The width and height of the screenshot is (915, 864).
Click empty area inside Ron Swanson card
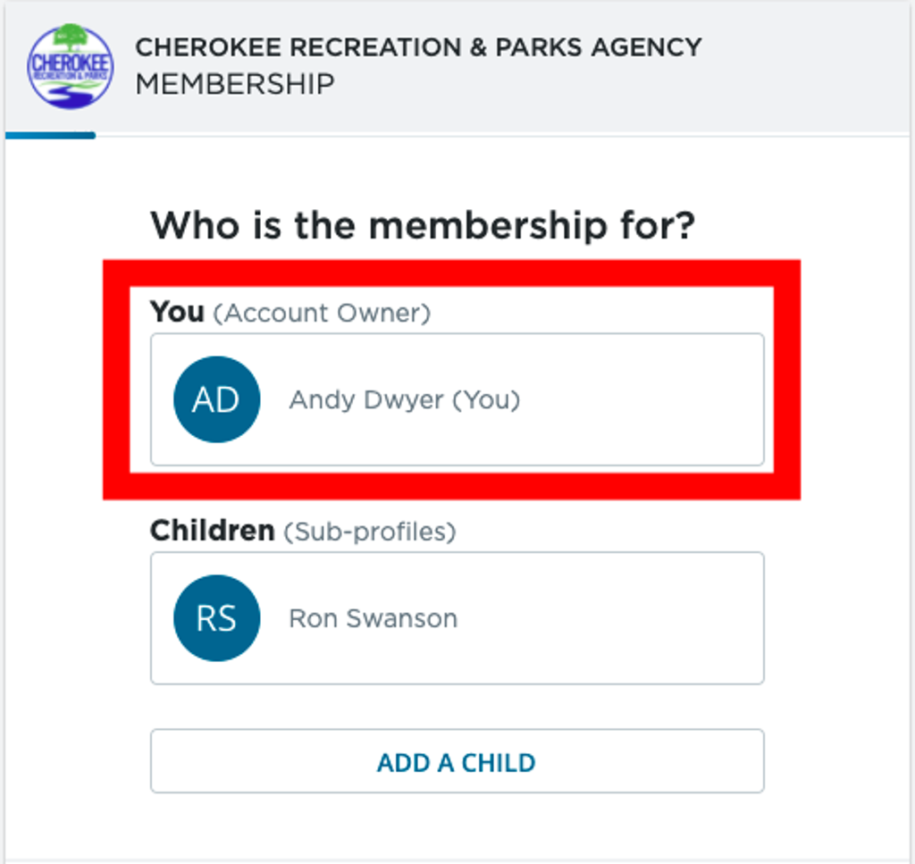coord(613,618)
